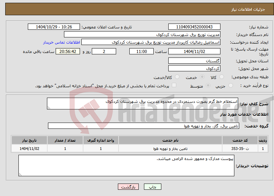The image size is (274, 196).
Task: Select the کالا/خدمت radio button
Action: click(177, 77)
